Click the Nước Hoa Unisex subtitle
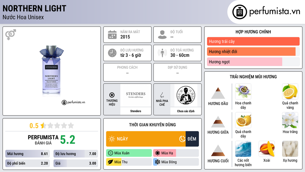The width and height of the screenshot is (305, 172). pyautogui.click(x=23, y=17)
